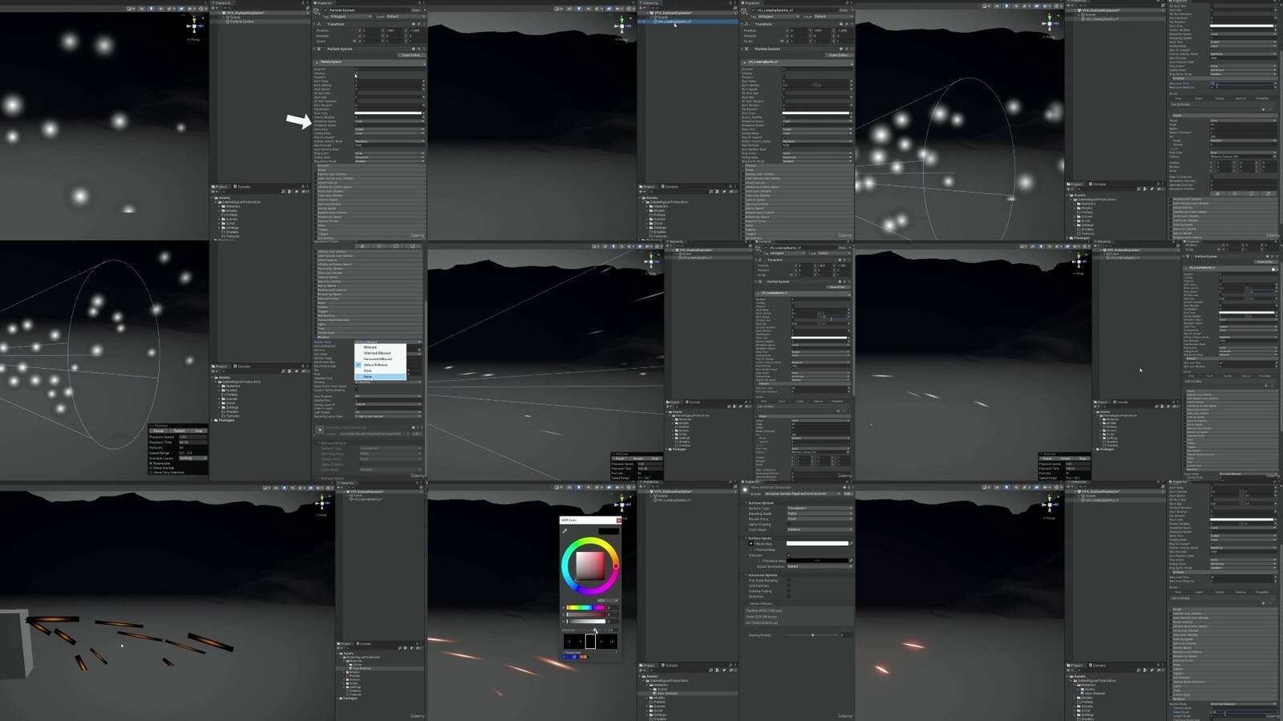Open the Color Mode dropdown showing Additive
This screenshot has width=1283, height=721.
click(x=818, y=529)
